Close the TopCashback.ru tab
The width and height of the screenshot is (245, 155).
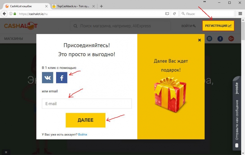click(93, 6)
